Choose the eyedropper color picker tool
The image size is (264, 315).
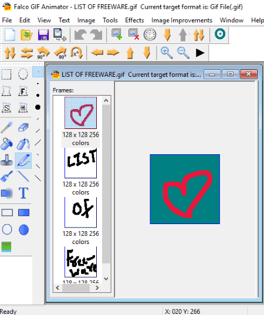(x=6, y=127)
